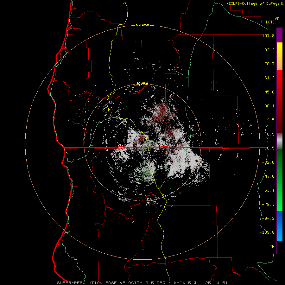
Task: Click the -47.6 legend value
Action: tap(268, 176)
